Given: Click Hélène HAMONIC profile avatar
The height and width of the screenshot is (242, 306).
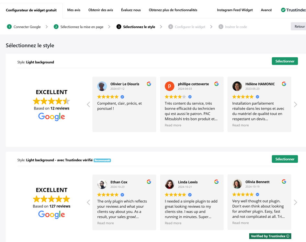Looking at the screenshot, I should click(x=237, y=86).
